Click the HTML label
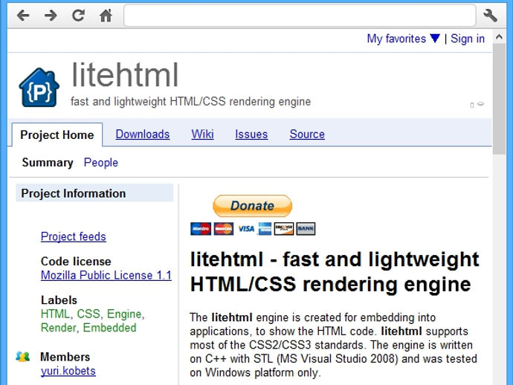This screenshot has height=385, width=513. [55, 314]
